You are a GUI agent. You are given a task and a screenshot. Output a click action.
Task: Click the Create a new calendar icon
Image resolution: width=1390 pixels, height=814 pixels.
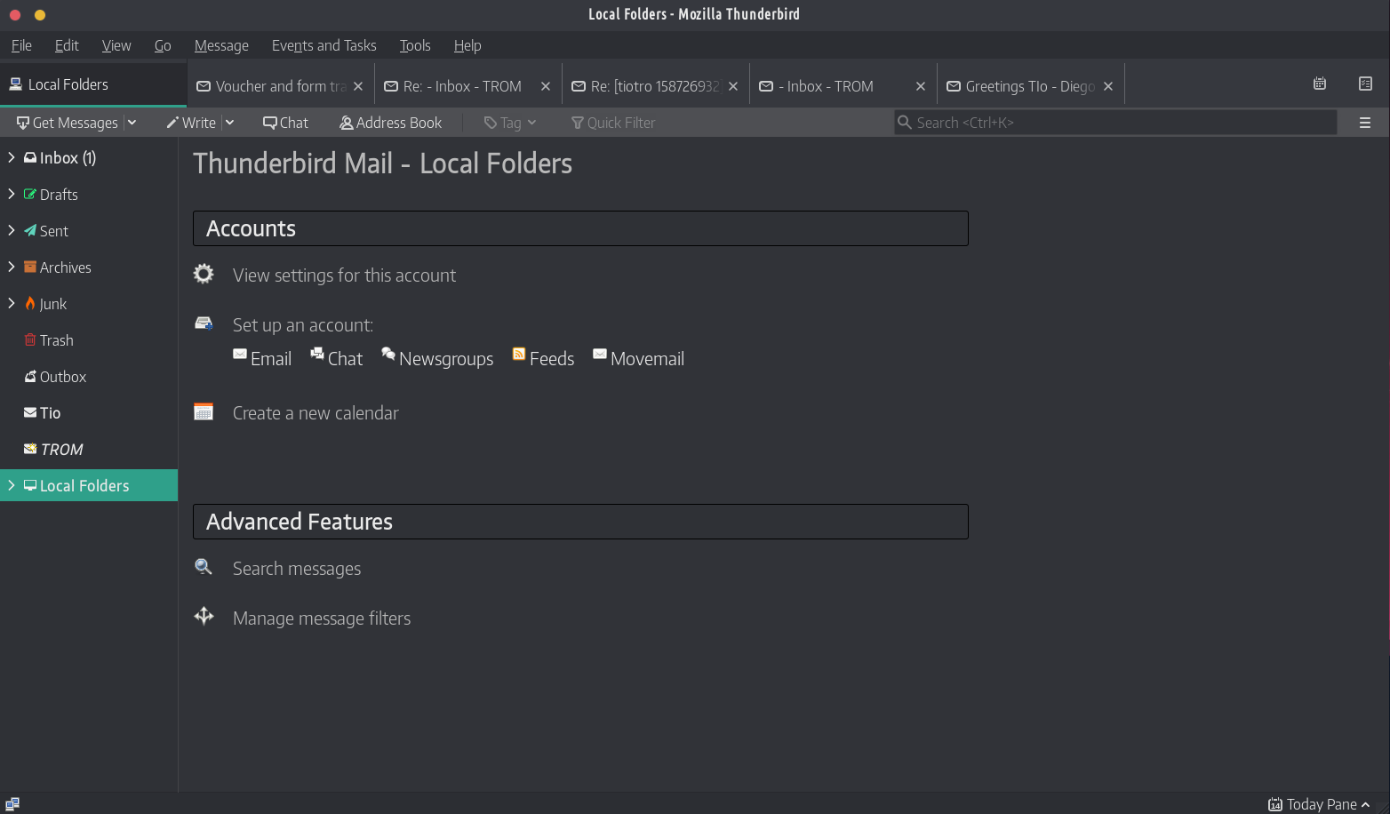pos(204,411)
